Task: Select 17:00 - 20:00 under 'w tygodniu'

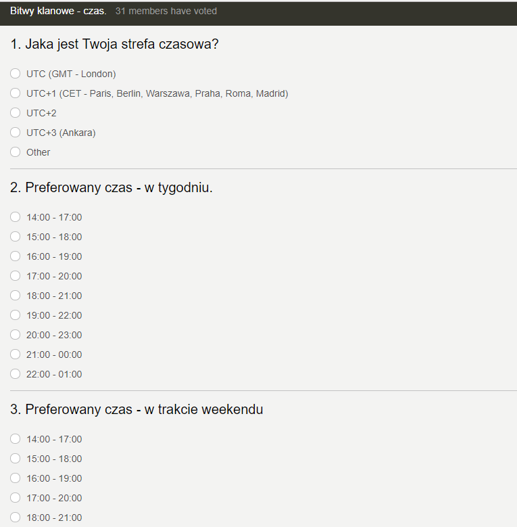Action: pyautogui.click(x=16, y=276)
